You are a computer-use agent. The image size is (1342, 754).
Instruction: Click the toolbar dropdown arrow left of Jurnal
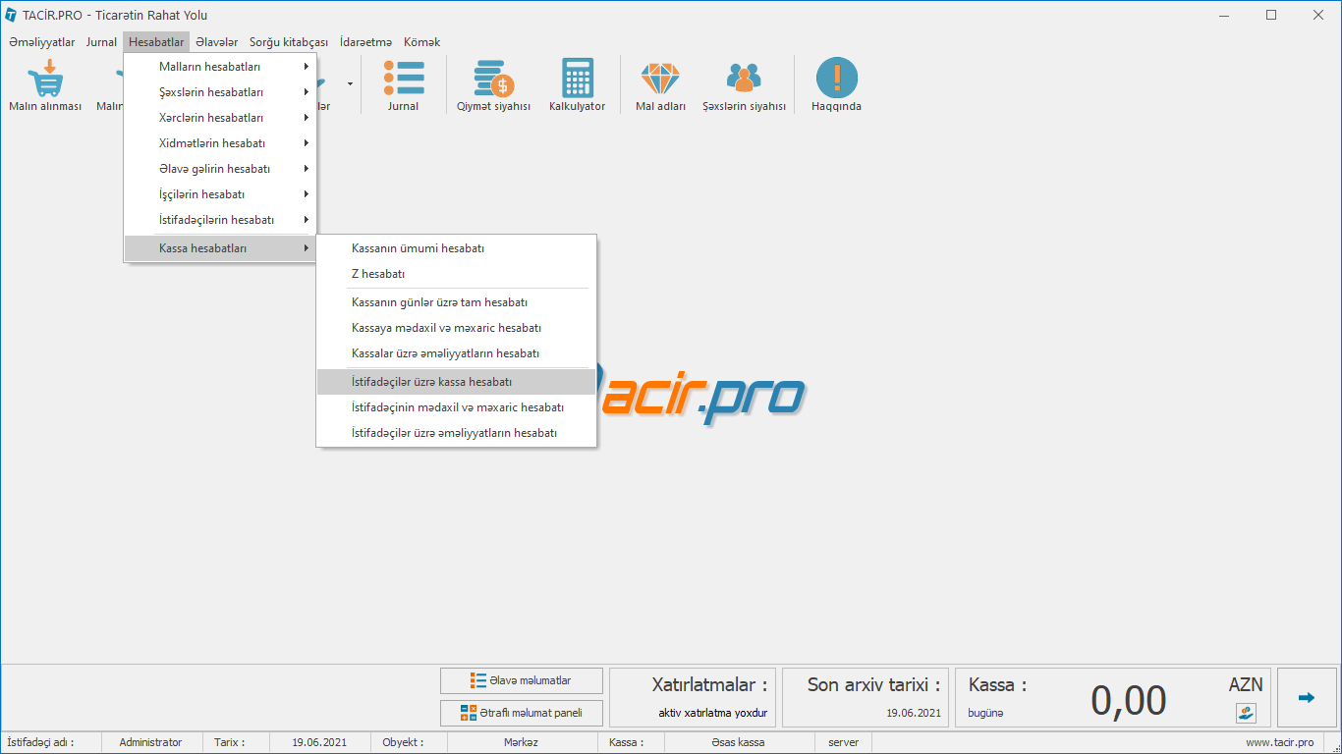click(x=350, y=84)
